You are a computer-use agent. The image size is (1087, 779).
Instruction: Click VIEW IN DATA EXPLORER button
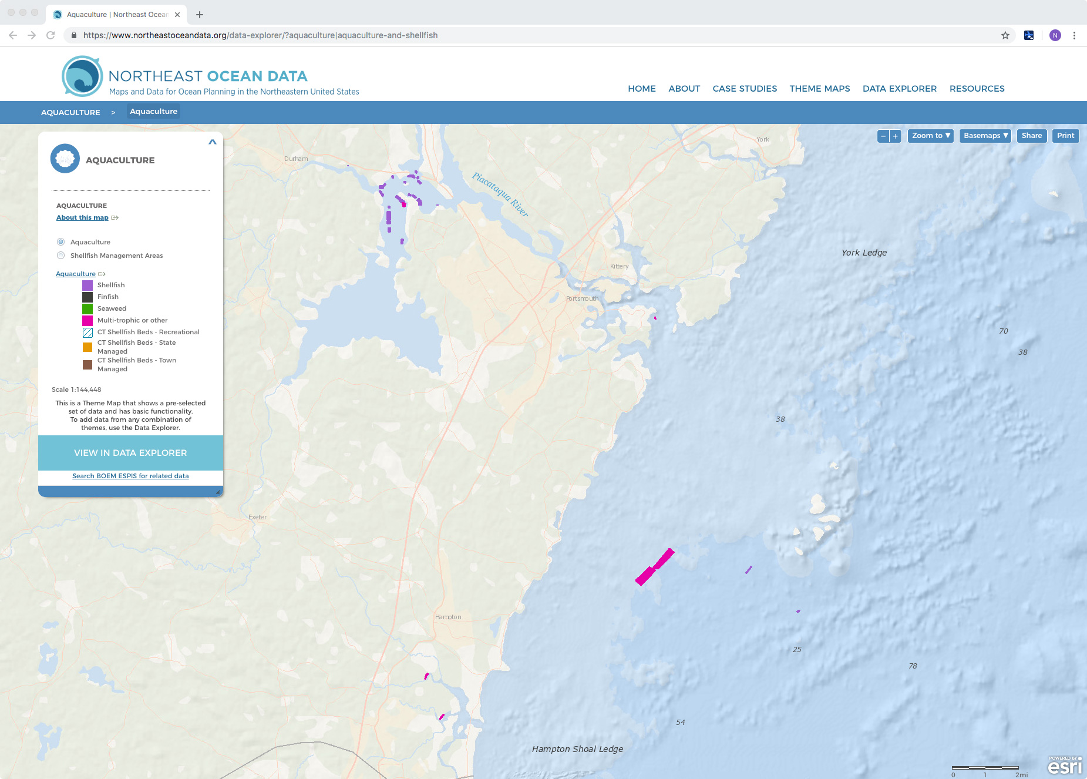click(130, 453)
